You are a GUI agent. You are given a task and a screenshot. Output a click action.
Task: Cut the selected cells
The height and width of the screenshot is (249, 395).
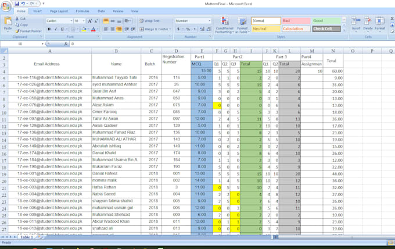click(20, 19)
